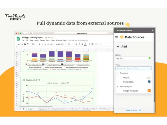Image resolution: width=167 pixels, height=125 pixels.
Task: Open the toolbar's three-dot more options
Action: tap(101, 44)
